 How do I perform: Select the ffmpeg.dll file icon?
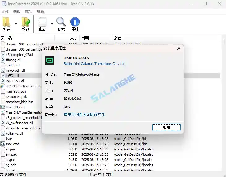pos(3,60)
